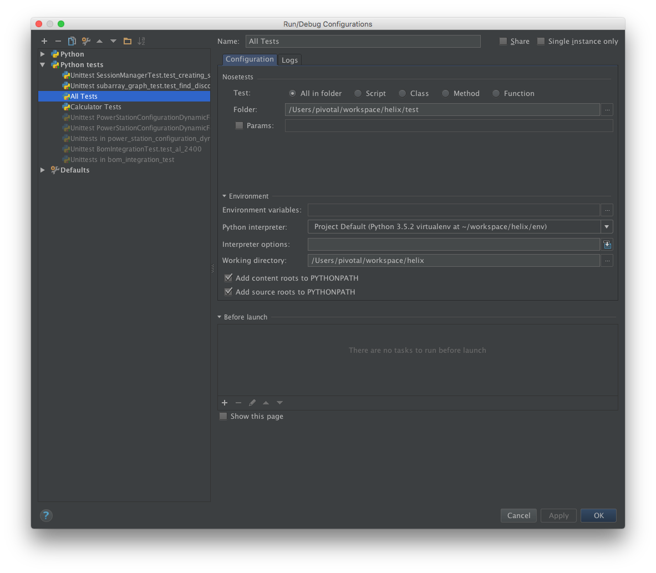This screenshot has width=656, height=573.
Task: Select the Calculator Tests configuration
Action: [x=124, y=107]
